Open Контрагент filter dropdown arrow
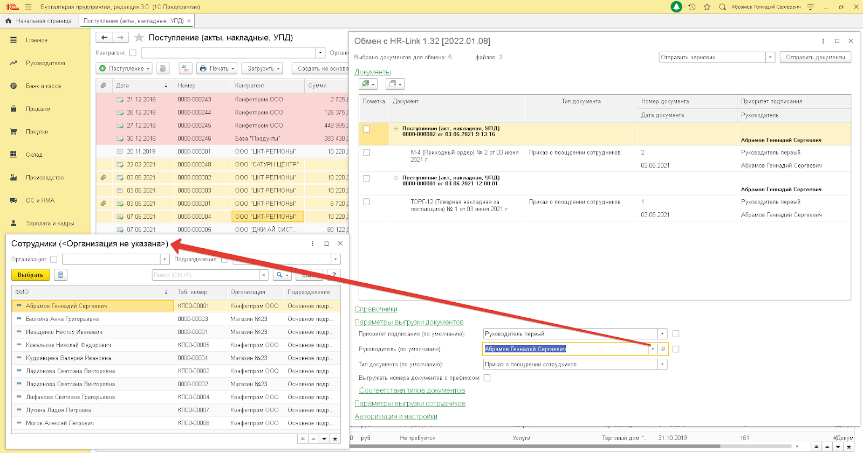 [x=320, y=53]
